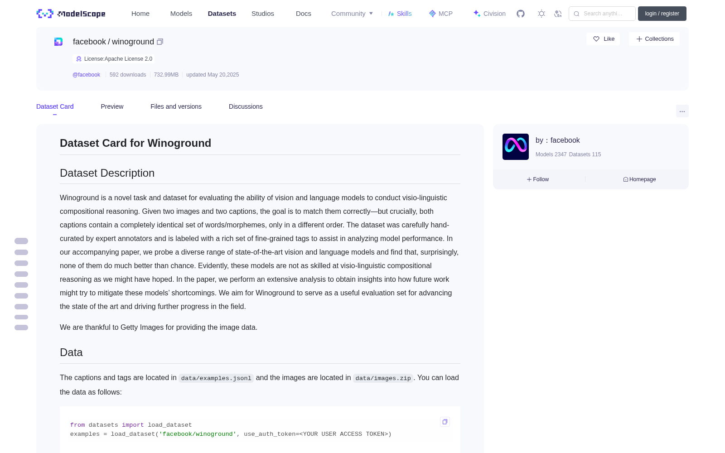Jump to first outline marker on left
Screen dimensions: 725x453
tap(21, 241)
